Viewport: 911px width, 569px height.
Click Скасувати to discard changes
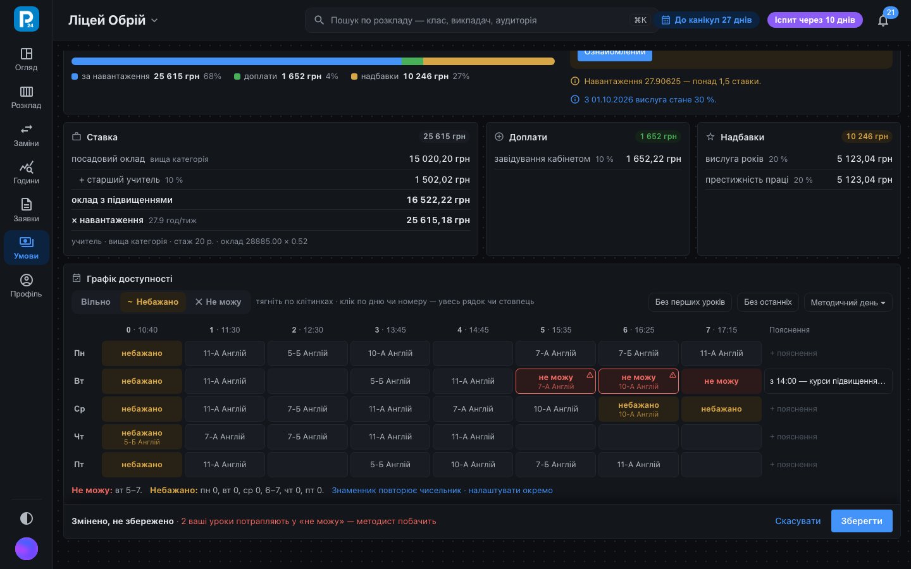point(798,521)
